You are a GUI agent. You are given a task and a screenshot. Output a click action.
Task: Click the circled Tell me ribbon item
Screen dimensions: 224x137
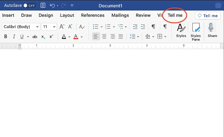pos(175,15)
